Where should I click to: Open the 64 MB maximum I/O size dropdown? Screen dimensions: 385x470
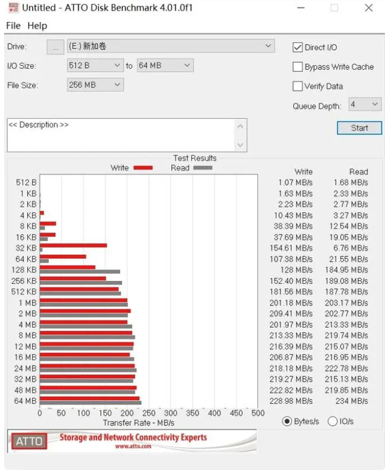tap(187, 66)
